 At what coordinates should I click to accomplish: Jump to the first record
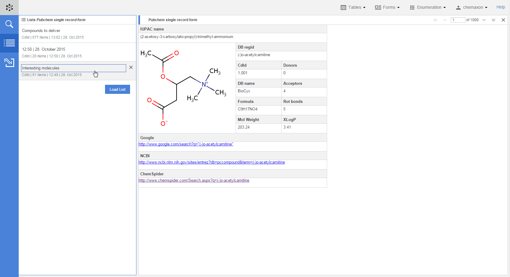pyautogui.click(x=435, y=20)
